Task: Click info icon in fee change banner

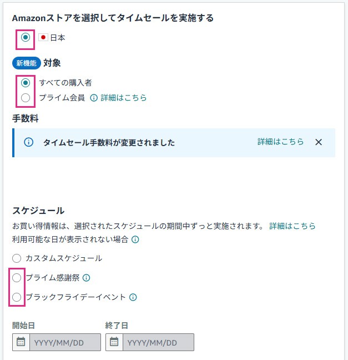Action: click(x=29, y=142)
